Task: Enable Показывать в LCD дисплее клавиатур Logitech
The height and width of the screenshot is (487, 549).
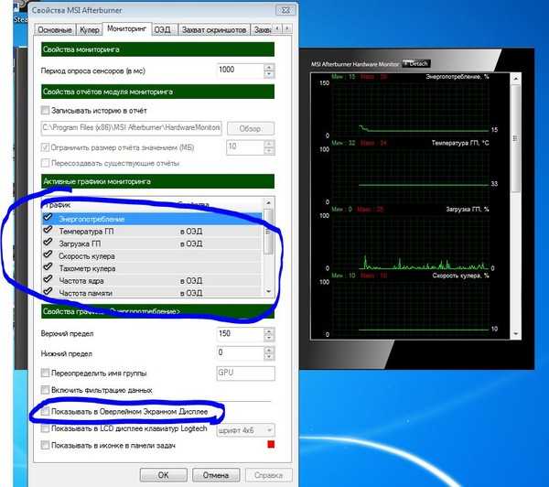Action: pos(45,428)
